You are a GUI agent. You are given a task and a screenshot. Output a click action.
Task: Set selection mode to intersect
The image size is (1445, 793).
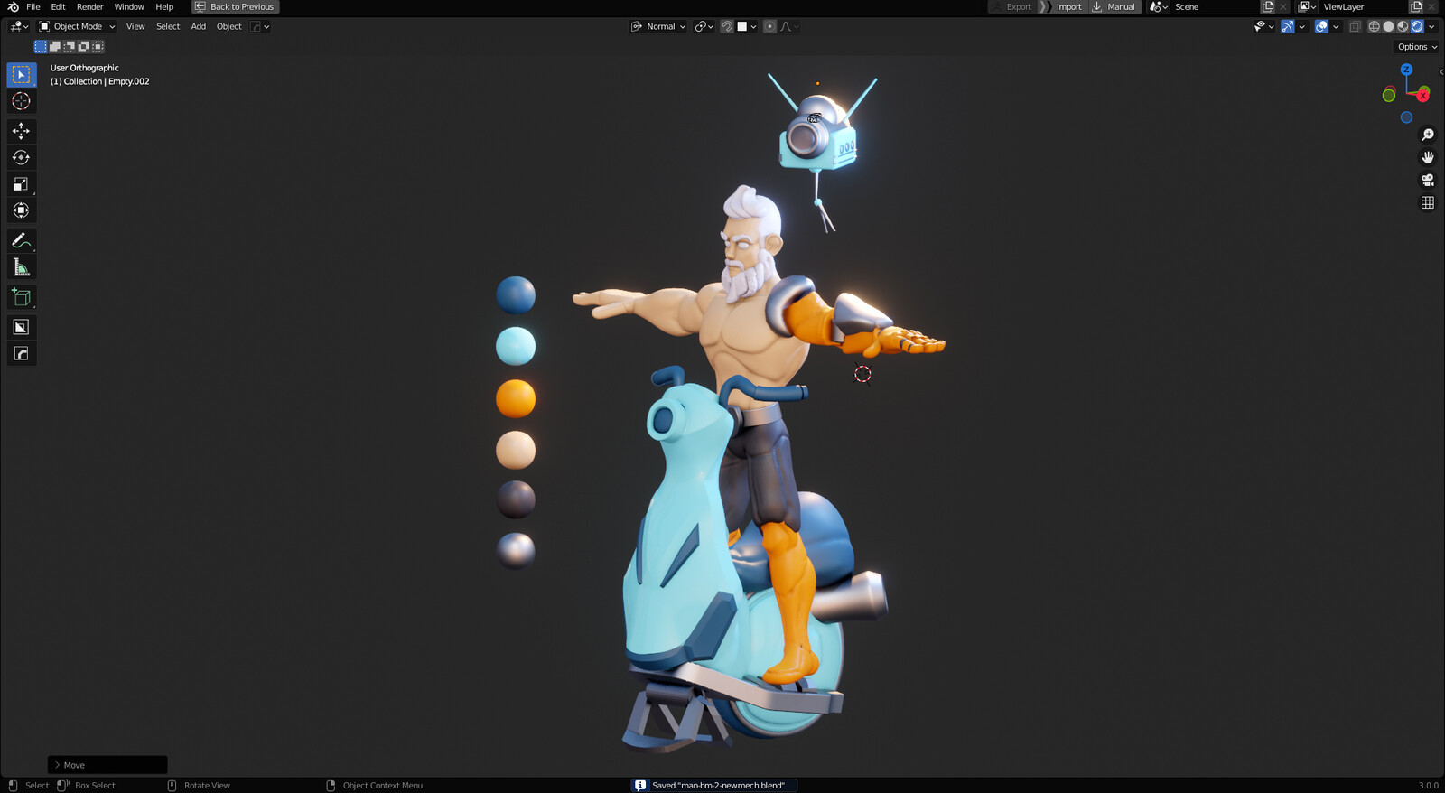[98, 46]
